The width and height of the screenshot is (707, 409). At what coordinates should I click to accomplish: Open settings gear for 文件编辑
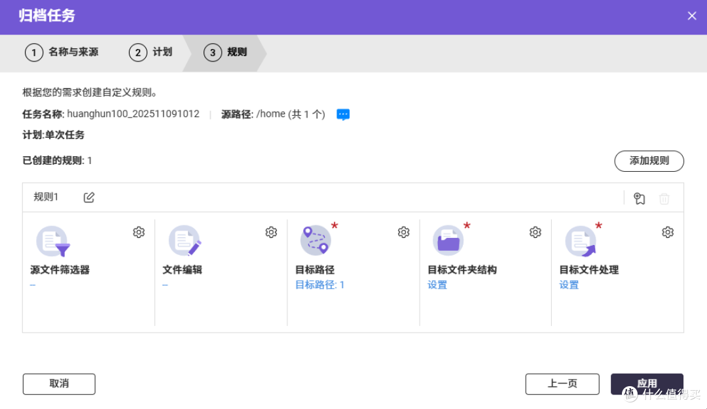pos(271,232)
